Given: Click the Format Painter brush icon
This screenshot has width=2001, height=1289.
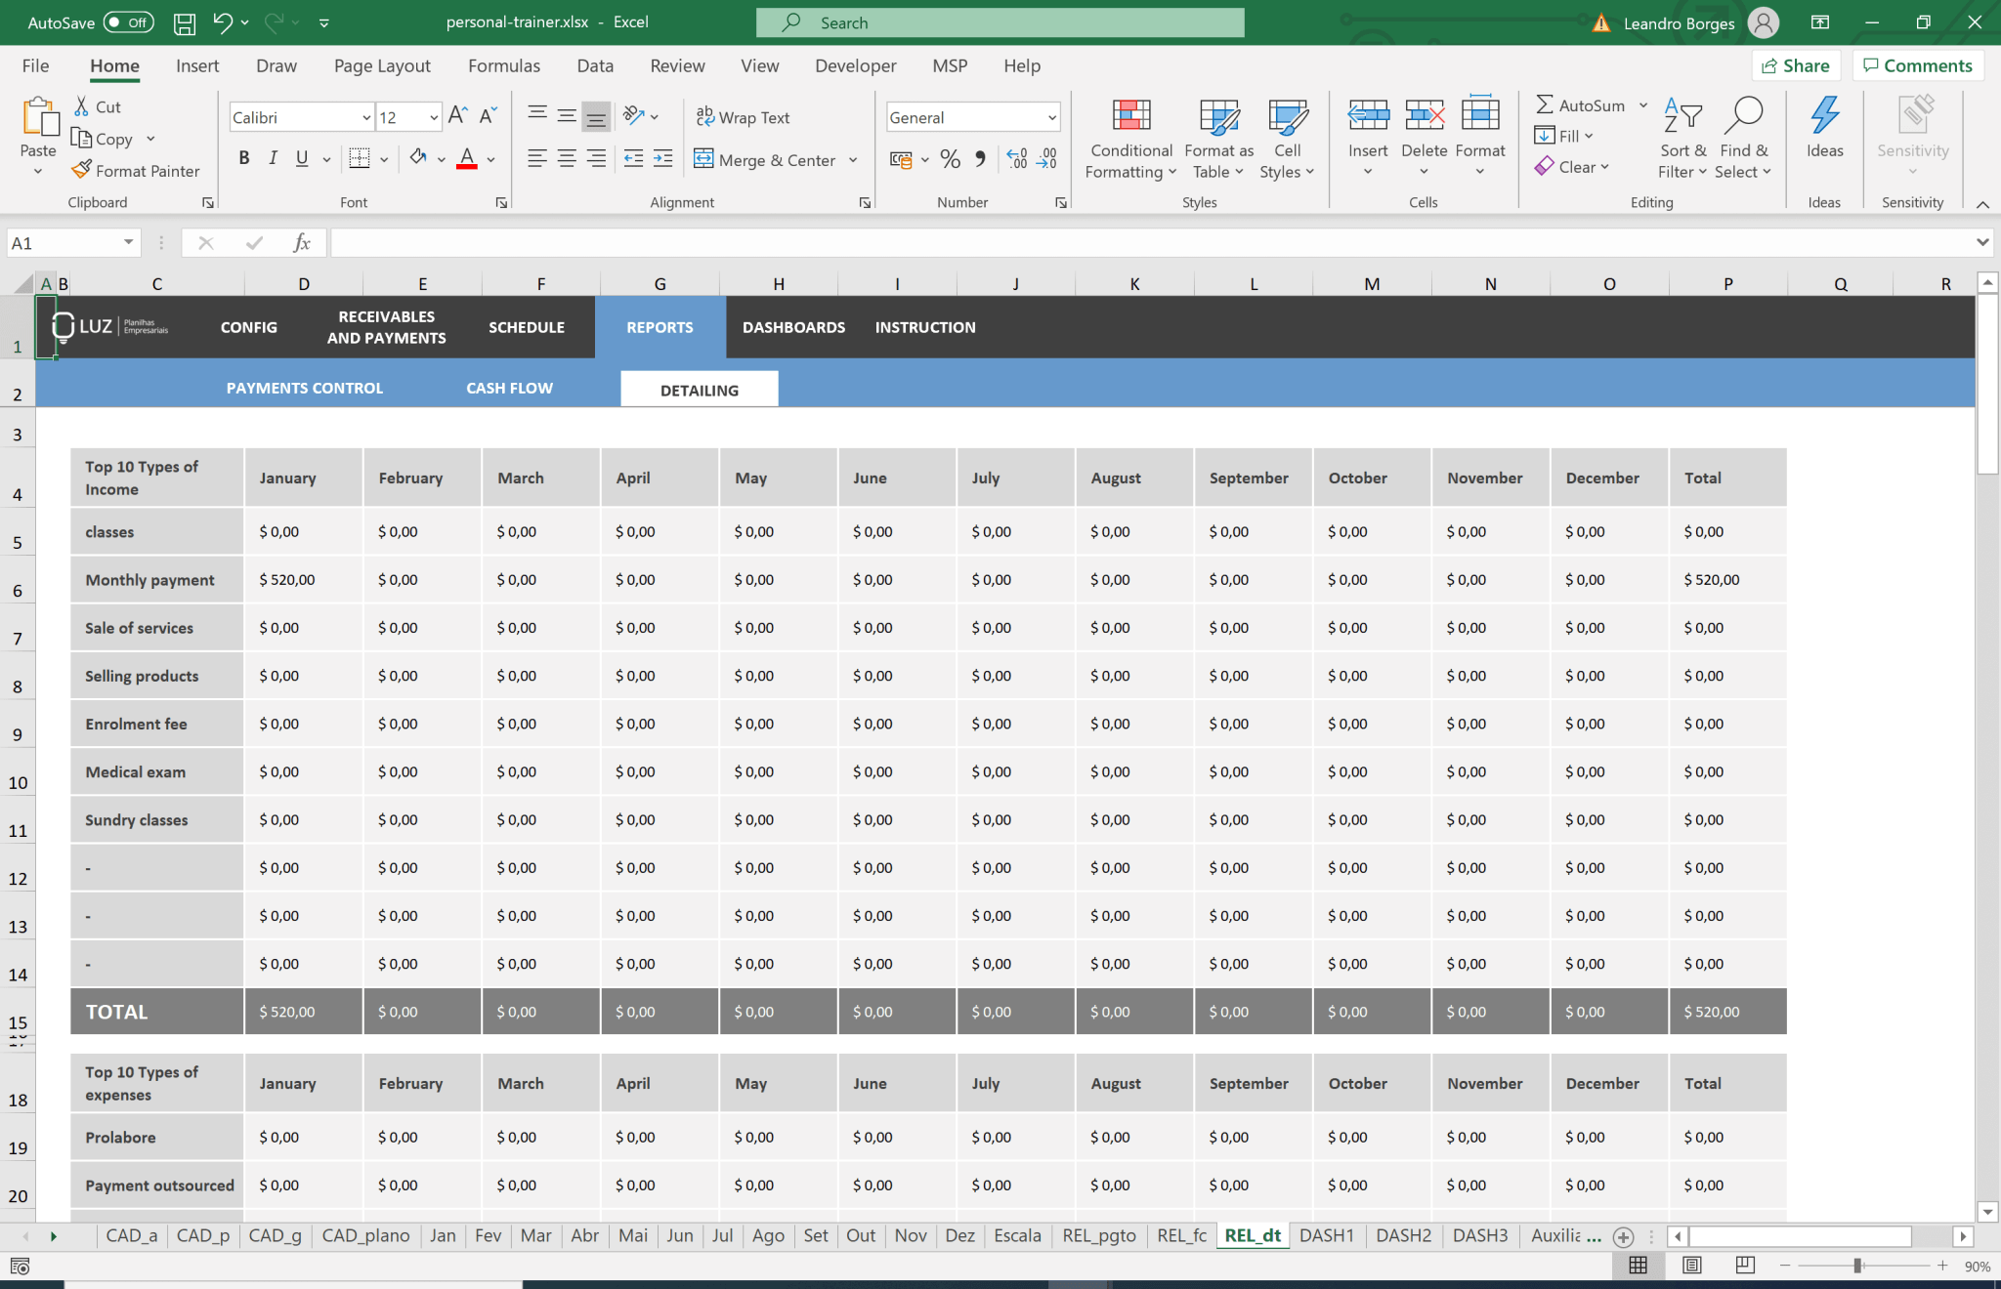Looking at the screenshot, I should tap(82, 170).
